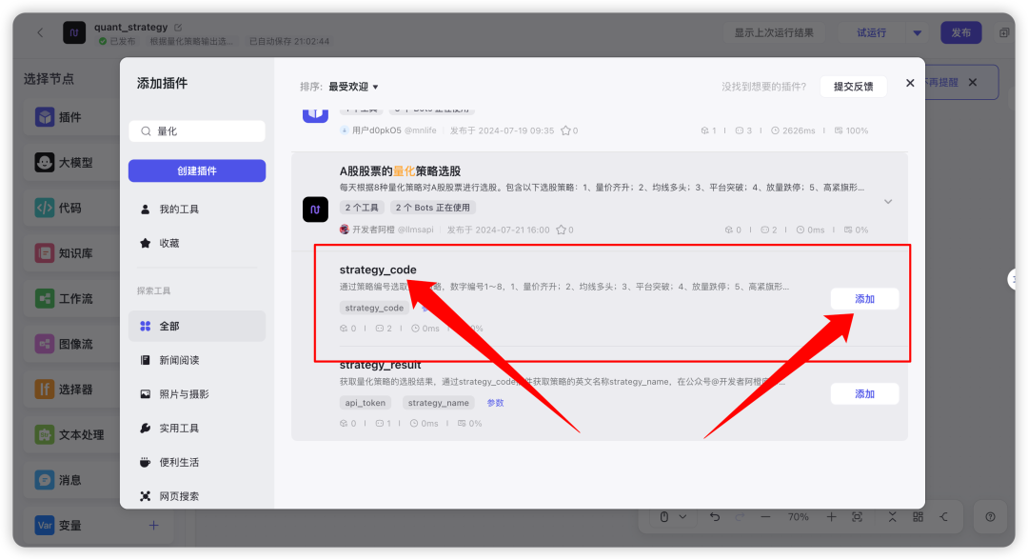Click the collapse icon left of the grid icon
This screenshot has height=560, width=1028.
(892, 517)
